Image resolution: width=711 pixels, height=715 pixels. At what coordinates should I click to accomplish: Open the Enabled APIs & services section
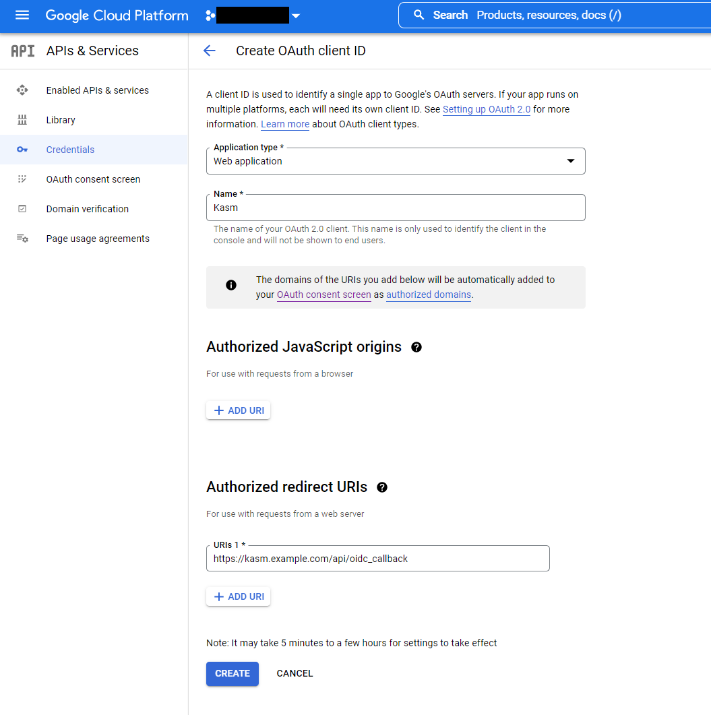pos(96,90)
